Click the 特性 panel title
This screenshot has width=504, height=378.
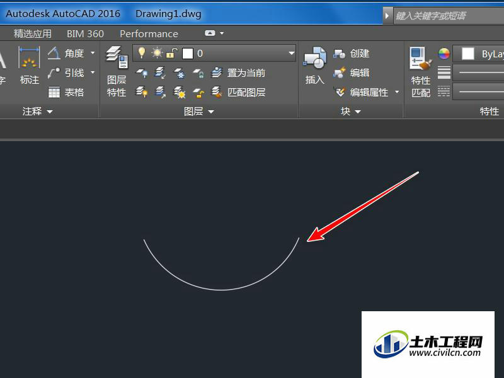(489, 112)
